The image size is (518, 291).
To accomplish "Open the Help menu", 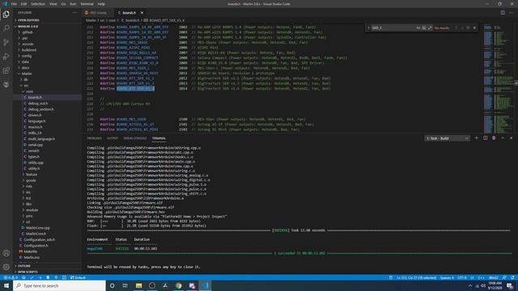I will pos(101,4).
